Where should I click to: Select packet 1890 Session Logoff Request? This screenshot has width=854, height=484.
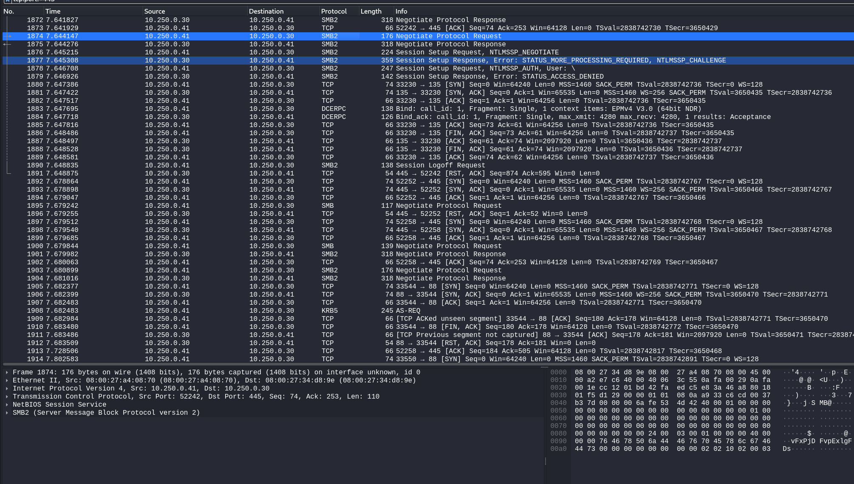(428, 165)
